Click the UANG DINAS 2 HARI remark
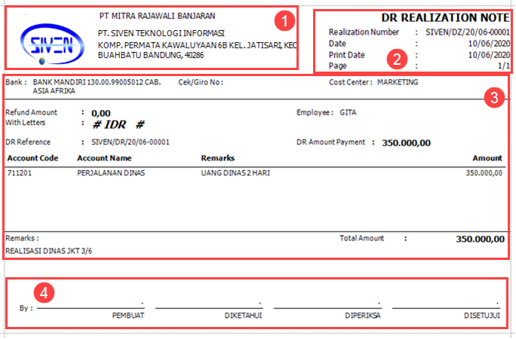 (x=235, y=173)
